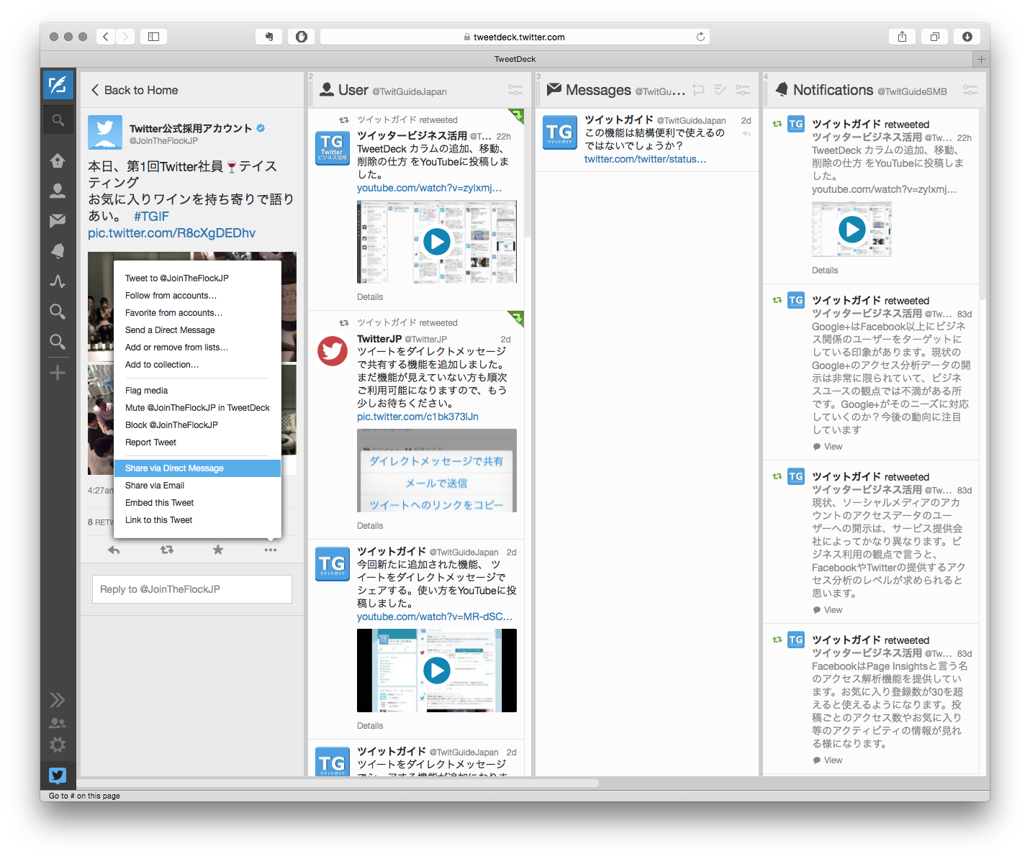Open TweetDeck settings gear
1030x859 pixels.
(58, 745)
